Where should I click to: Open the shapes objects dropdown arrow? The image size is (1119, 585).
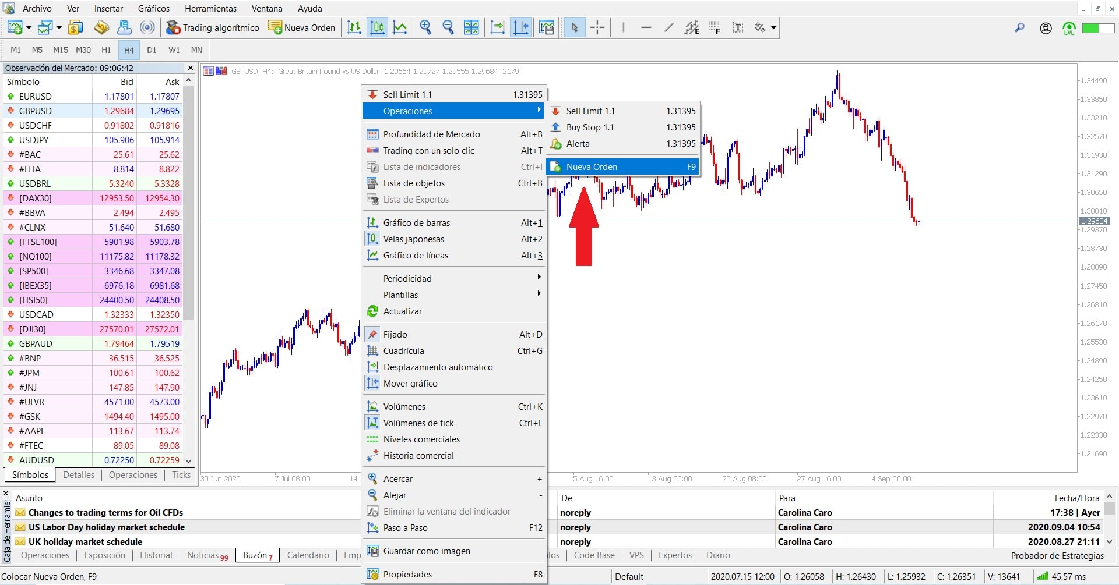tap(773, 27)
